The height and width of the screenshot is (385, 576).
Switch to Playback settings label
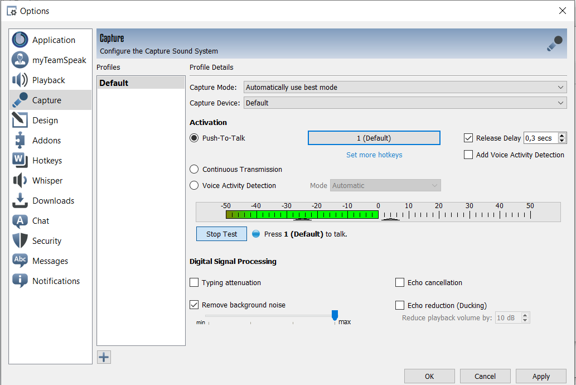click(x=49, y=80)
